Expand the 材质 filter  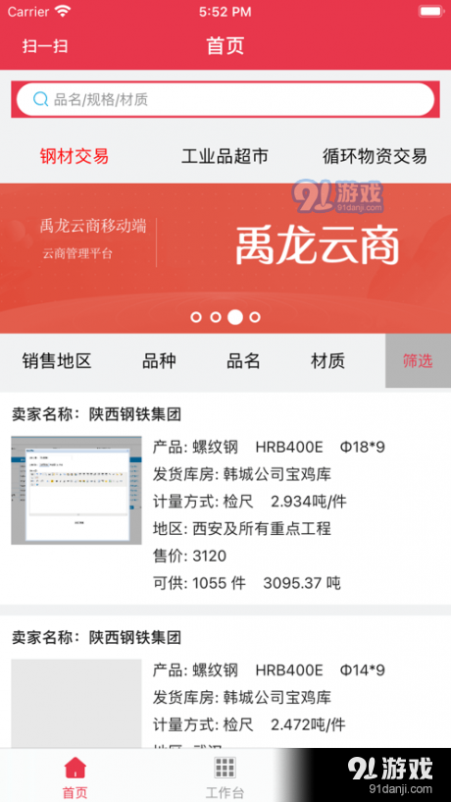(327, 361)
